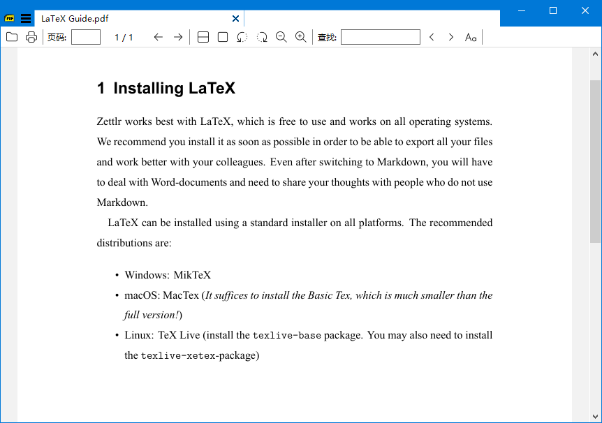Minimize the PDF viewer window
Viewport: 602px width, 423px height.
click(522, 10)
